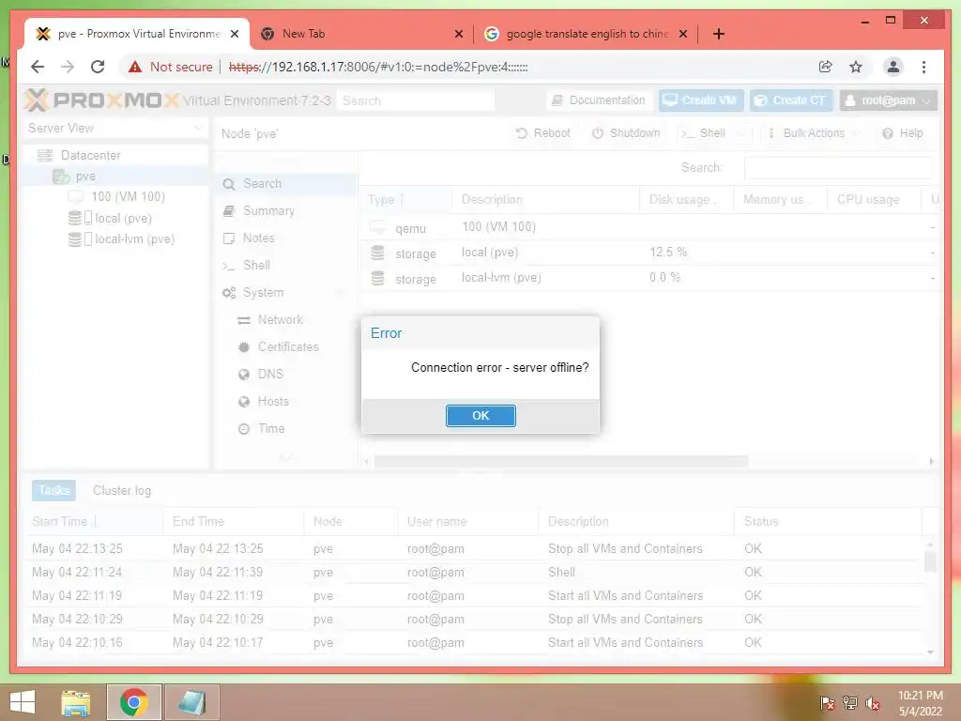
Task: Open the Chrome profile avatar icon
Action: [x=893, y=67]
